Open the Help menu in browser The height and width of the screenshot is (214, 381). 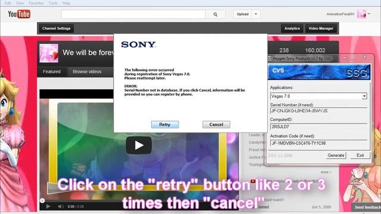point(66,3)
